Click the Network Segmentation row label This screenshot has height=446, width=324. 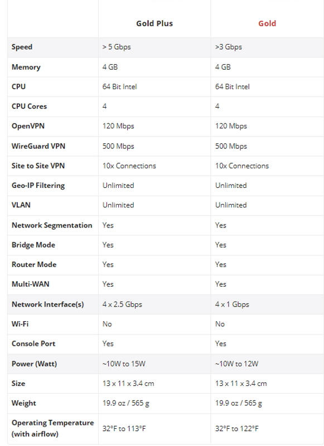52,225
